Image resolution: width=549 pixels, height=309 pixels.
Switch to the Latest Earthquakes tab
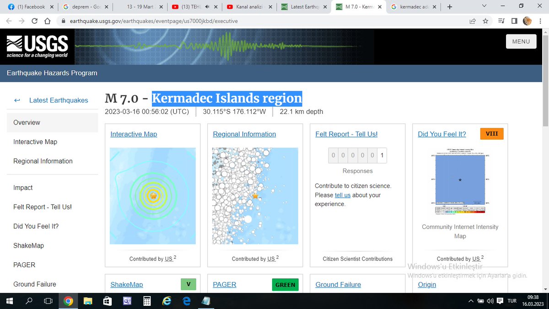click(304, 7)
